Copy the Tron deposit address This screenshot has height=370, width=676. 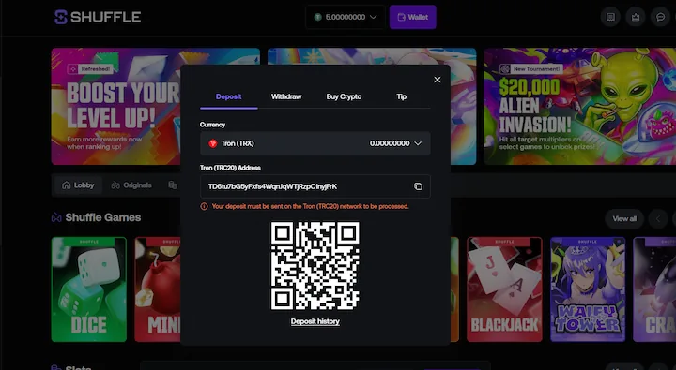click(x=418, y=186)
